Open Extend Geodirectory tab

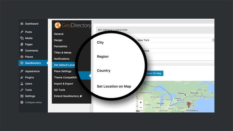coord(66,96)
